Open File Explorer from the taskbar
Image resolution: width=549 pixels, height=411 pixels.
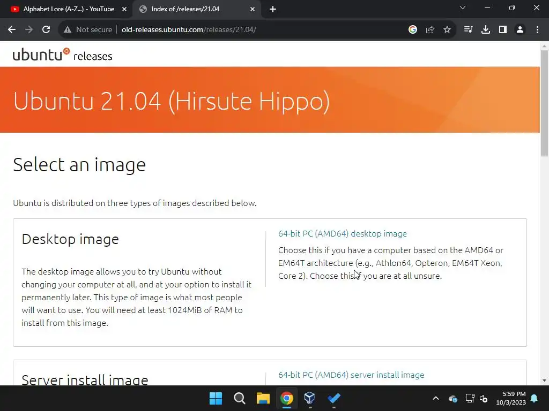[263, 398]
